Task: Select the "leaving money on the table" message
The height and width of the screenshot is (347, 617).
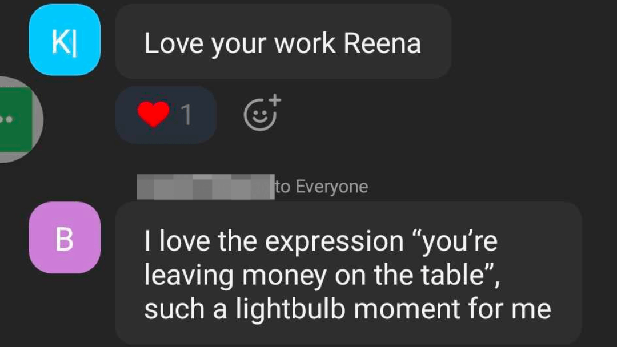Action: point(348,273)
